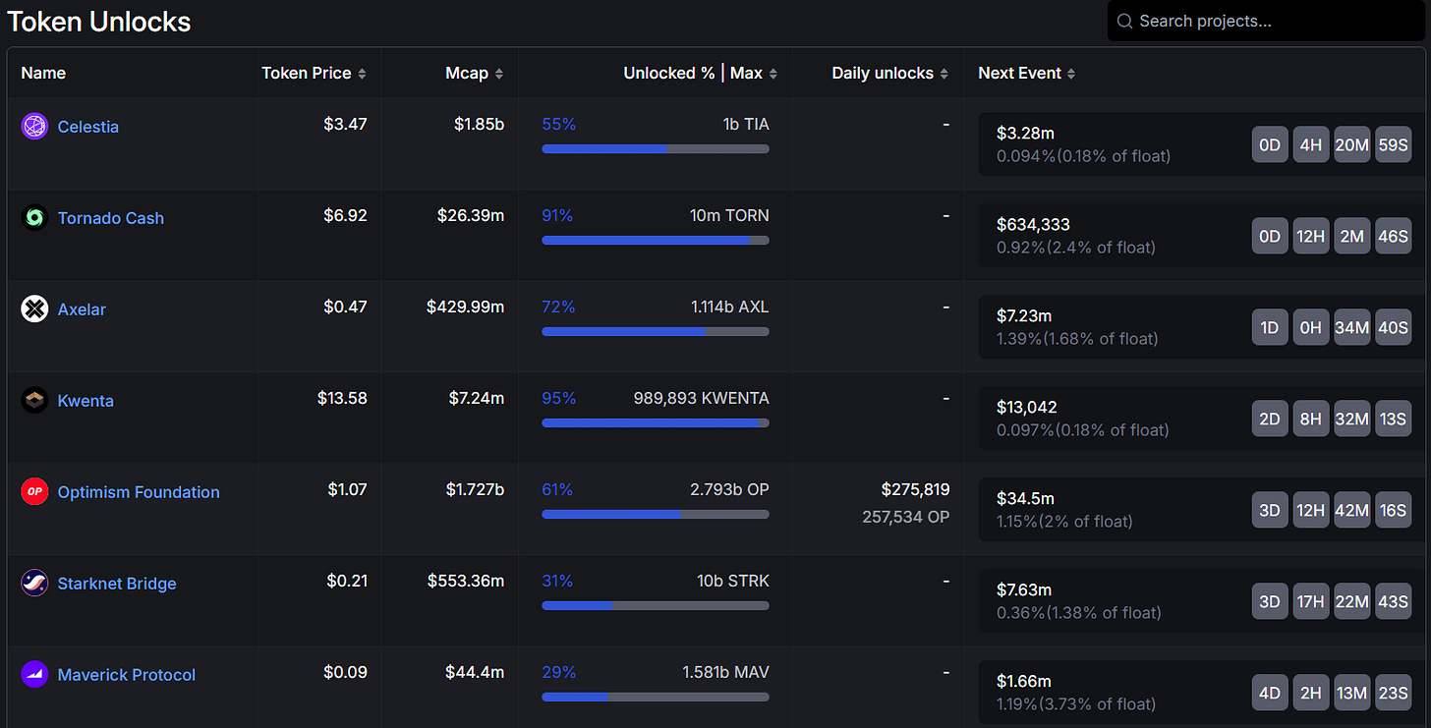Open the Starknet Bridge project link
The width and height of the screenshot is (1431, 728).
click(x=117, y=584)
